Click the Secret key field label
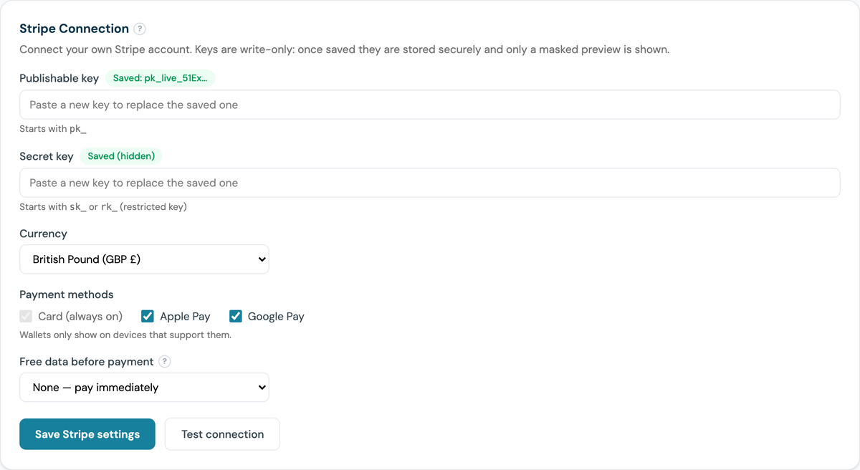Image resolution: width=860 pixels, height=470 pixels. 47,156
